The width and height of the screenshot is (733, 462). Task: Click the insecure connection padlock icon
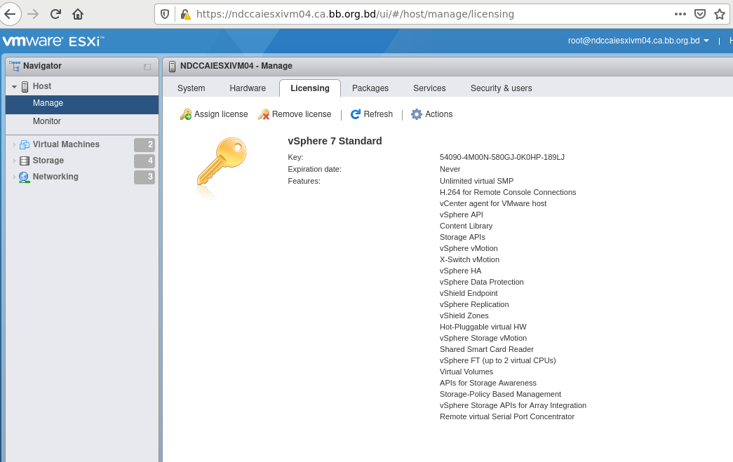tap(186, 15)
